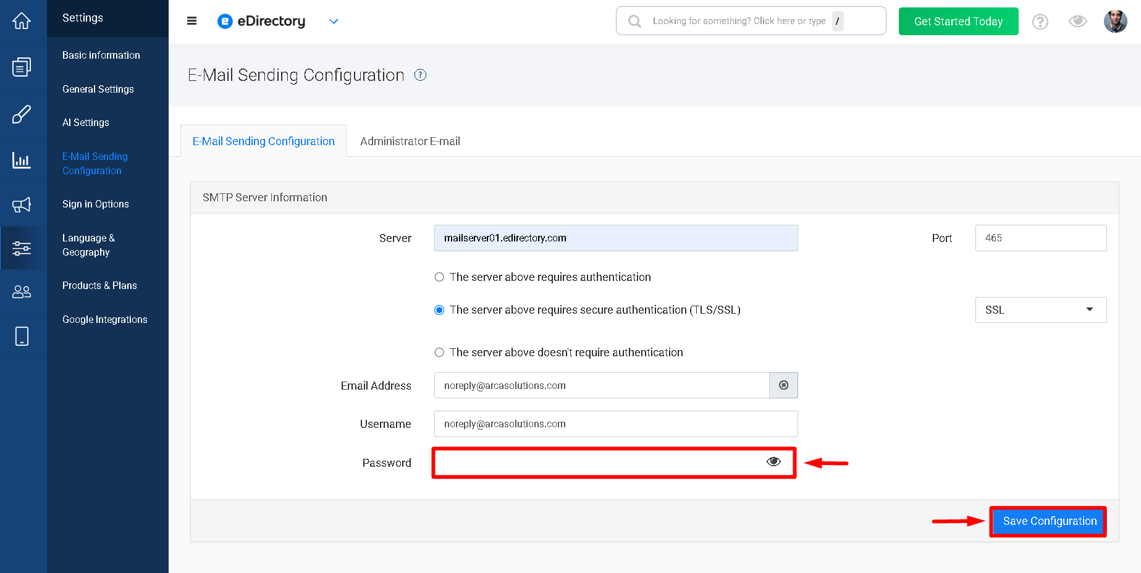Select secure authentication (TLS/SSL) radio

click(439, 310)
